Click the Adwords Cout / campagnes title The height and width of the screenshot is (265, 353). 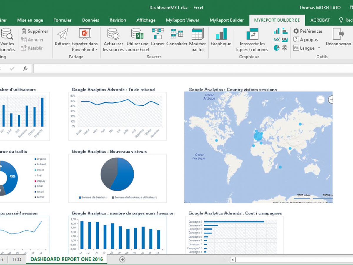click(x=235, y=213)
